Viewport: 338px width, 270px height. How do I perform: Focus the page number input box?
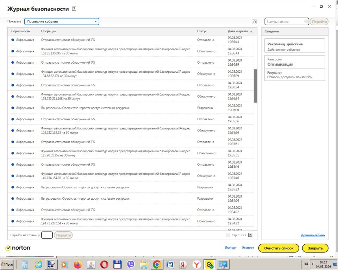47,235
